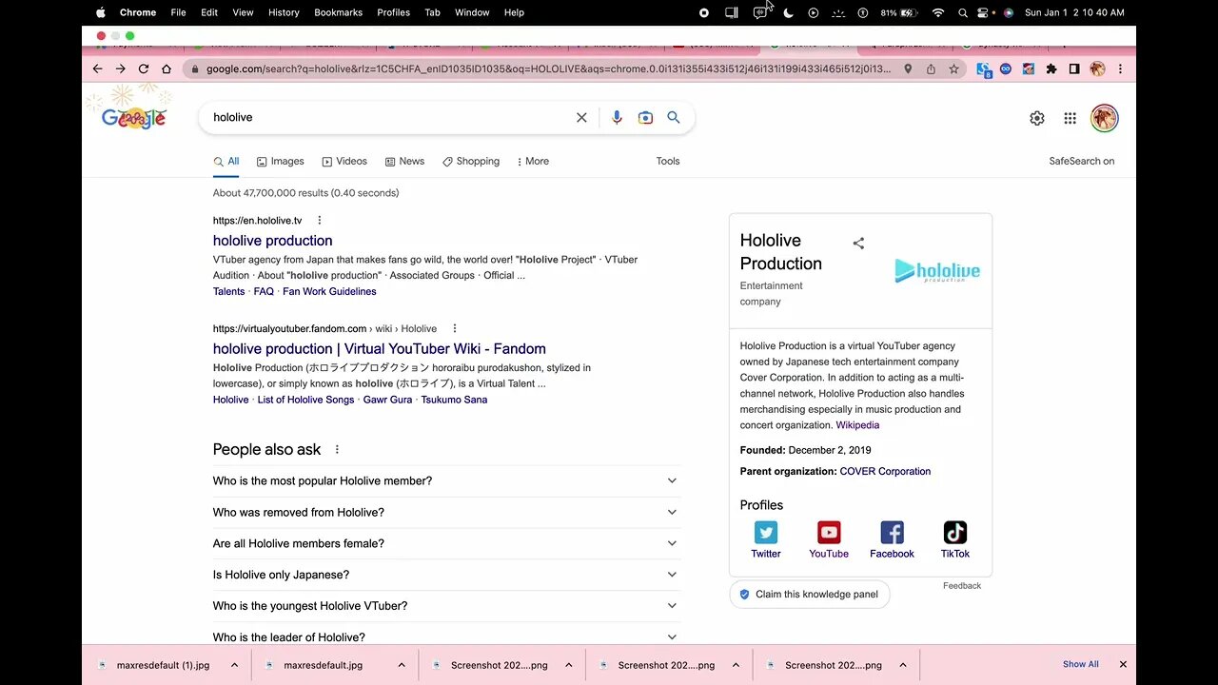Close the downloads bar
Screen dimensions: 1218x685
(1123, 664)
